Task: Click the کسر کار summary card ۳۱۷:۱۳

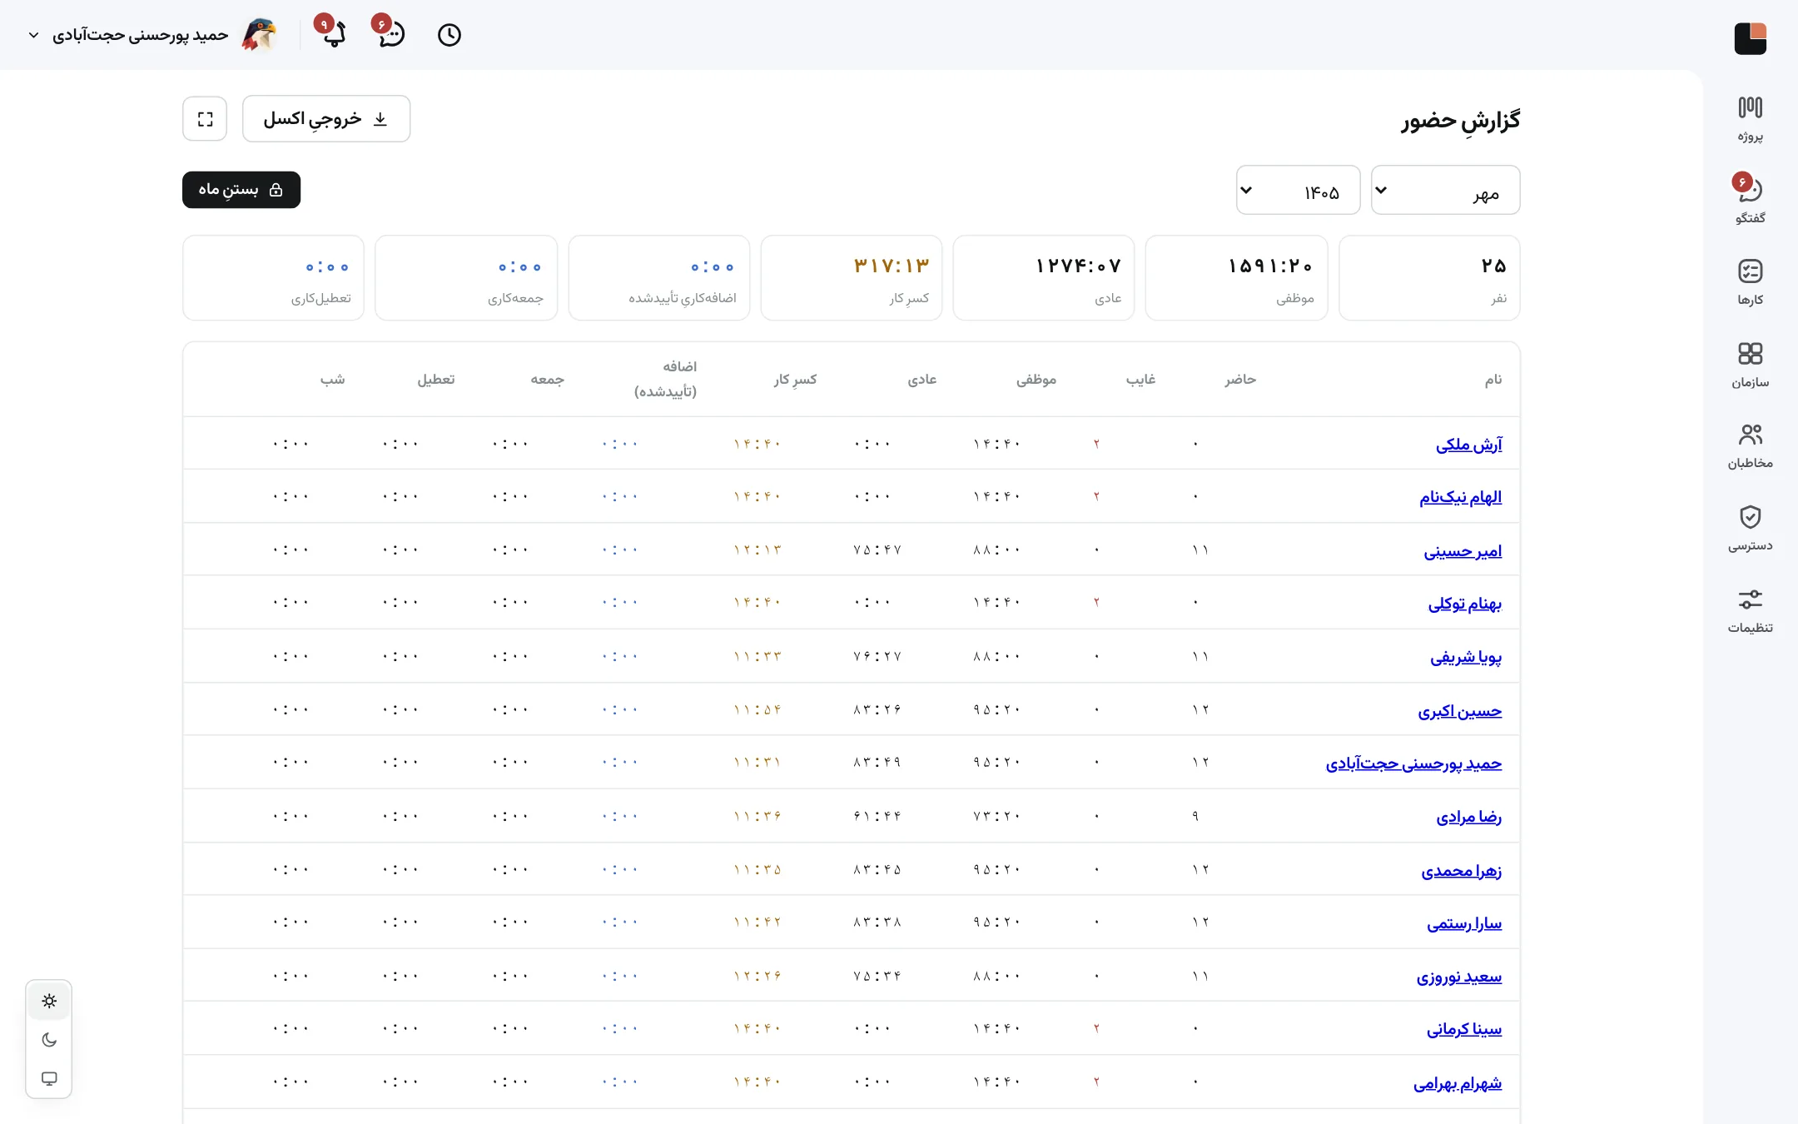Action: point(852,278)
